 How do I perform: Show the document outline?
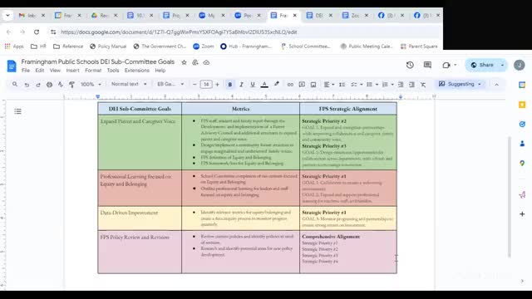pos(18,111)
